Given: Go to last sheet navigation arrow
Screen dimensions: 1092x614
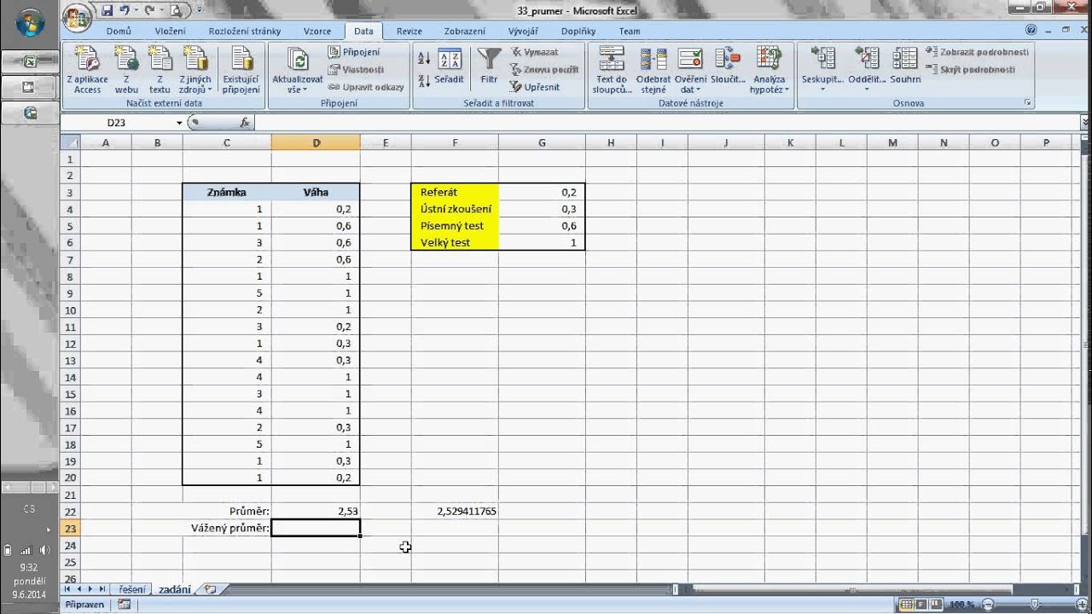Looking at the screenshot, I should click(x=102, y=589).
